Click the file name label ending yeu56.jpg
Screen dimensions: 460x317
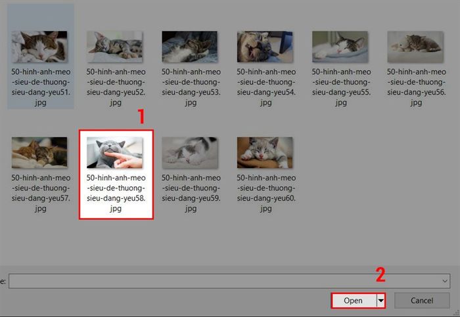[x=416, y=87]
